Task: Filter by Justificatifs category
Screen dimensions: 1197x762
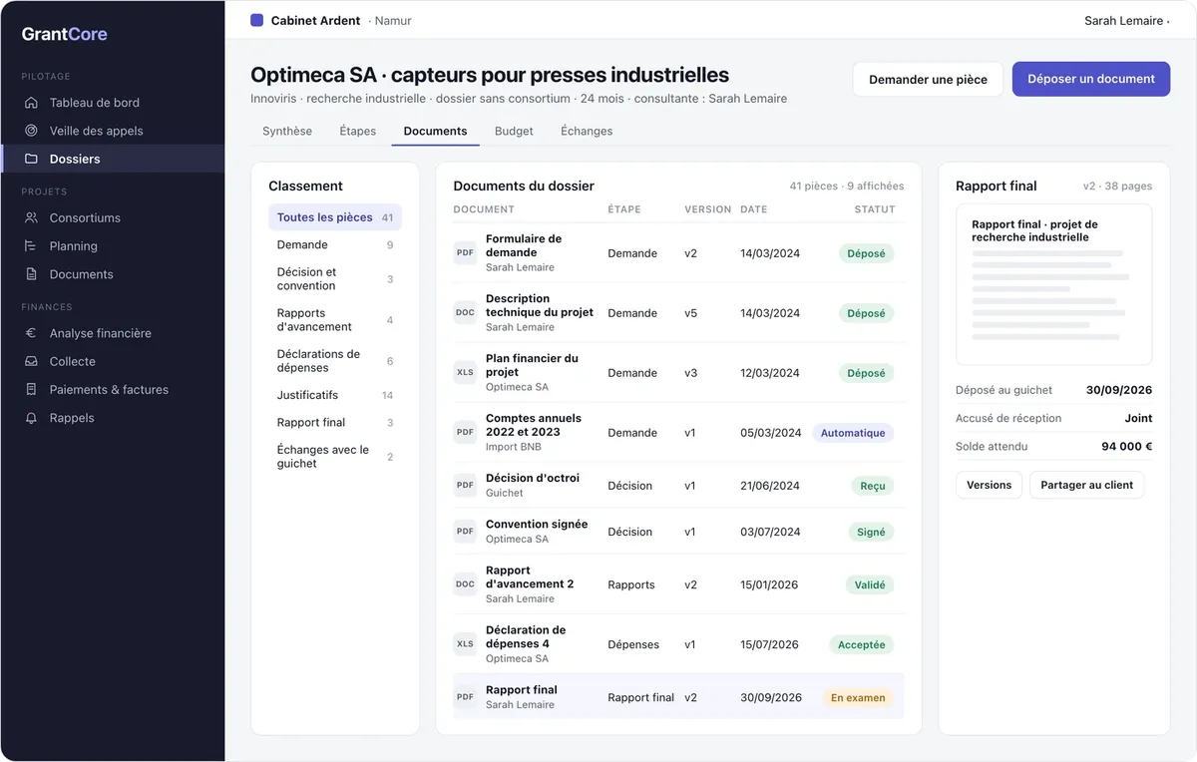Action: click(x=335, y=395)
